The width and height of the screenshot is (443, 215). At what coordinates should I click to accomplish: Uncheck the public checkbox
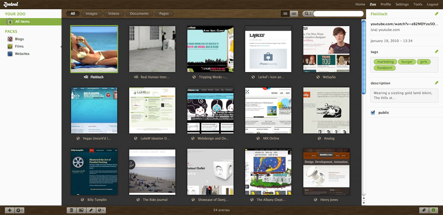[373, 113]
